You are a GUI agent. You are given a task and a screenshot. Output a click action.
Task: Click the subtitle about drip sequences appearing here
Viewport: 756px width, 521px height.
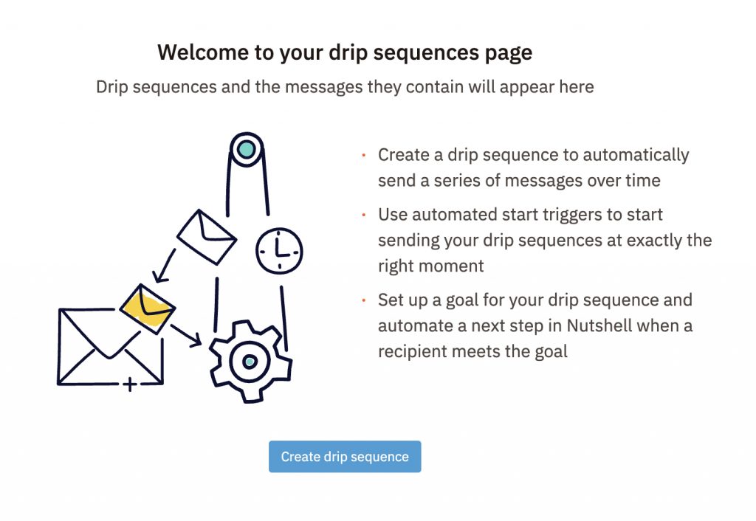(x=345, y=87)
